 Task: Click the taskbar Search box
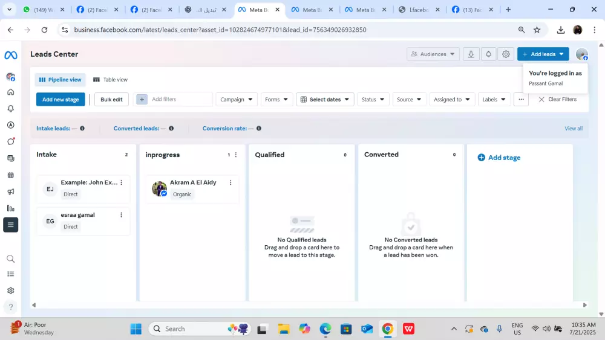click(x=200, y=329)
